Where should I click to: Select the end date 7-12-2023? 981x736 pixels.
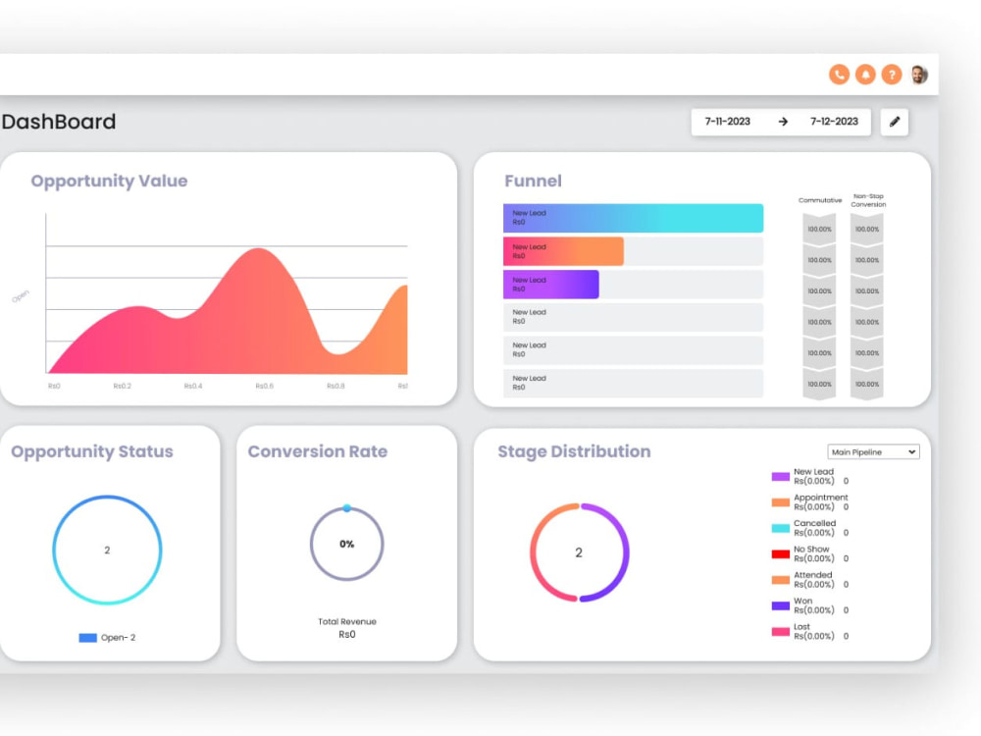tap(834, 122)
